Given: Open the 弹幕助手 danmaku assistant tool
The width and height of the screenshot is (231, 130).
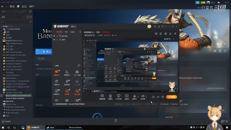Looking at the screenshot, I should (x=57, y=73).
